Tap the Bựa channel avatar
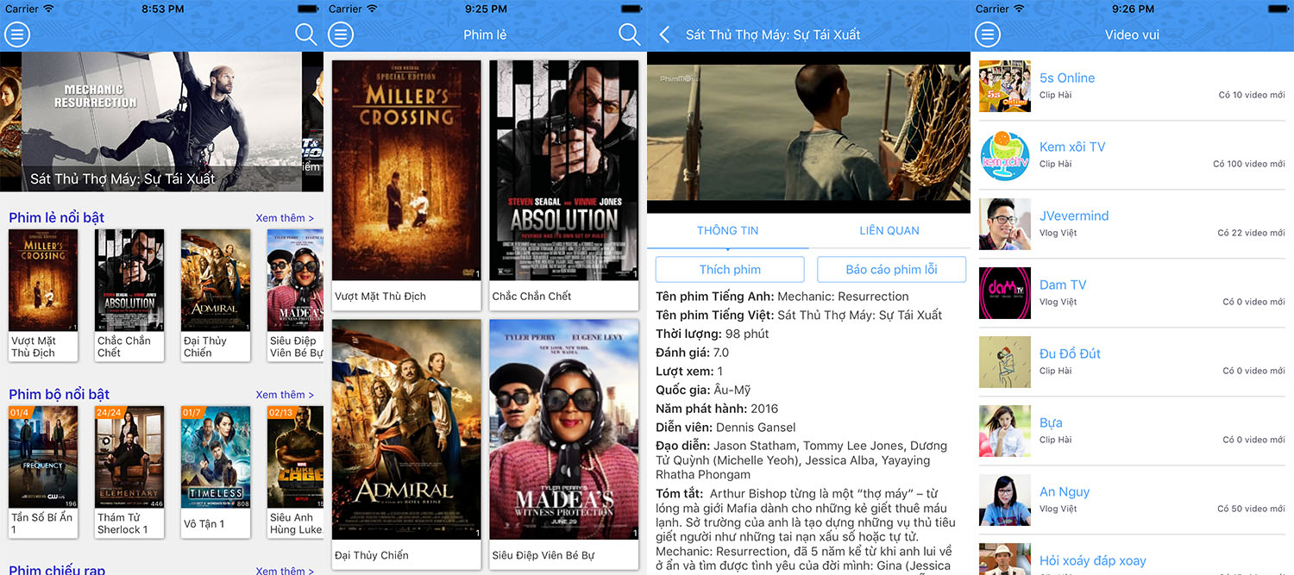The image size is (1294, 575). pyautogui.click(x=1005, y=431)
